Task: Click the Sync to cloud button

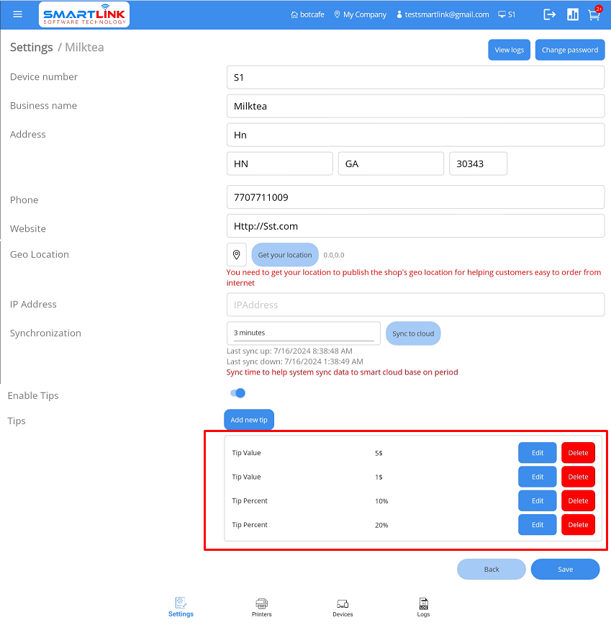Action: (413, 333)
